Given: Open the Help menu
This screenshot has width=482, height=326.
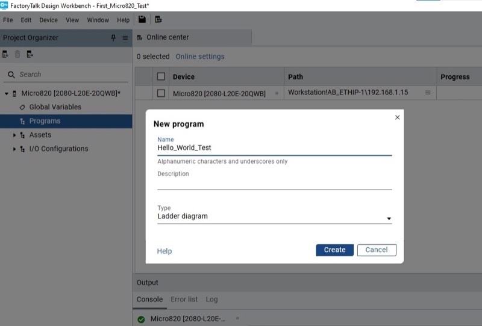Looking at the screenshot, I should [124, 20].
